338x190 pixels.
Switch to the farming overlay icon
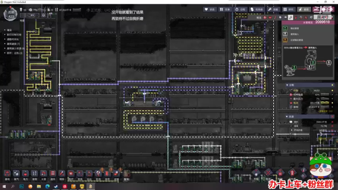(x=311, y=18)
